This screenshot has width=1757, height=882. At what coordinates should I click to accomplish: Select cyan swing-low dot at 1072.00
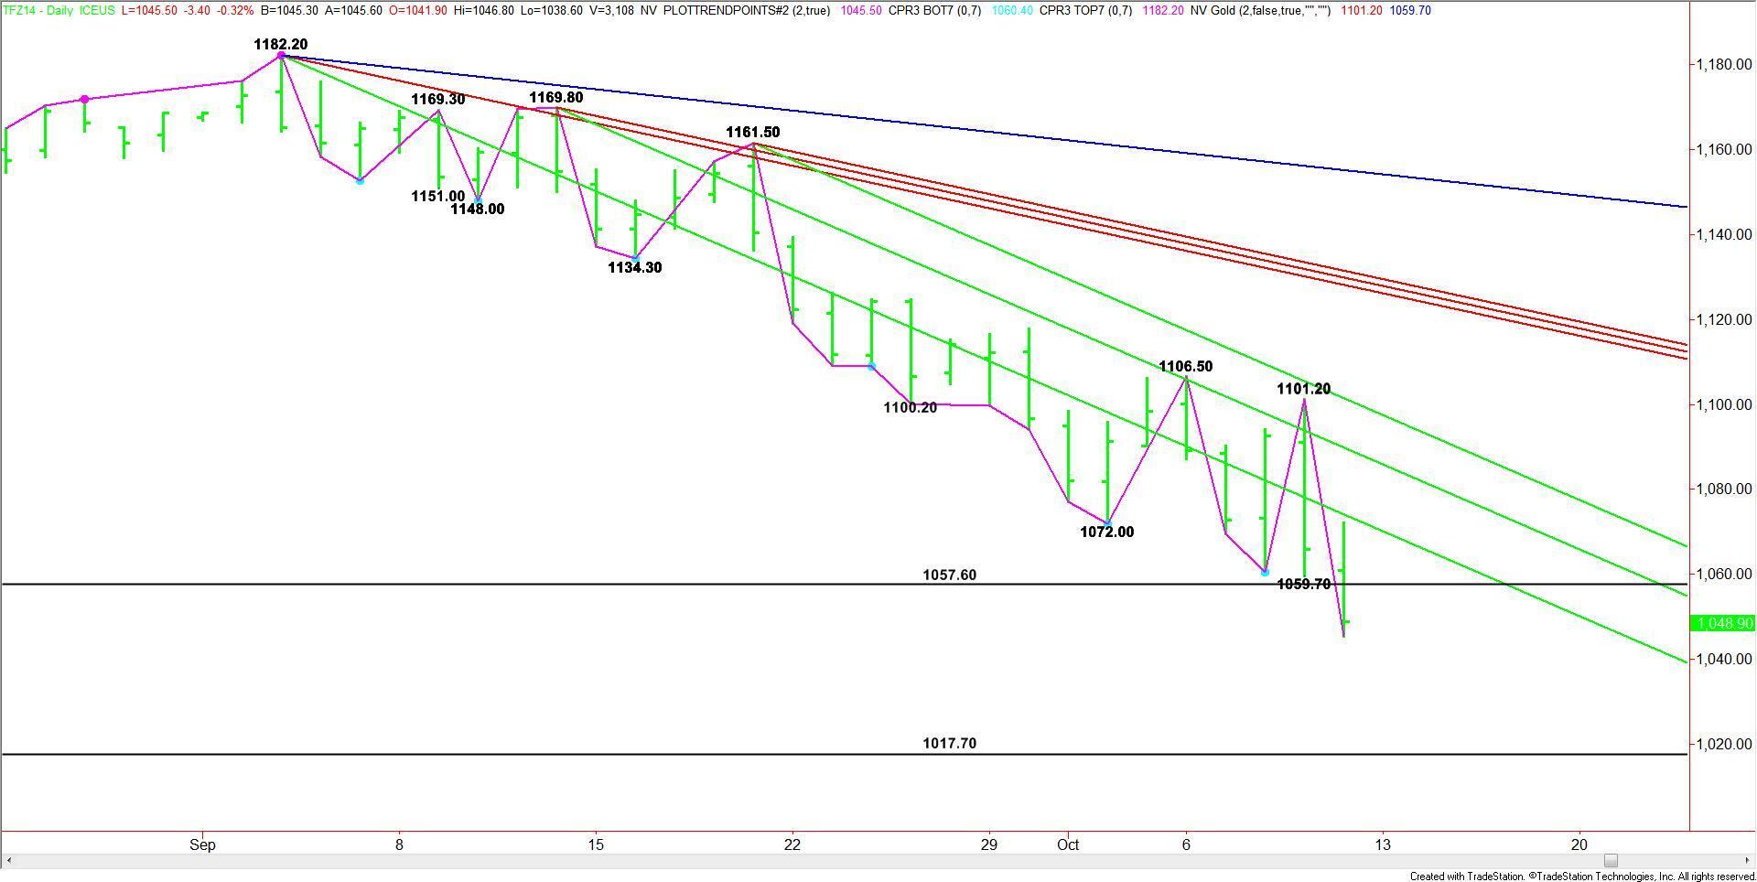point(1107,523)
